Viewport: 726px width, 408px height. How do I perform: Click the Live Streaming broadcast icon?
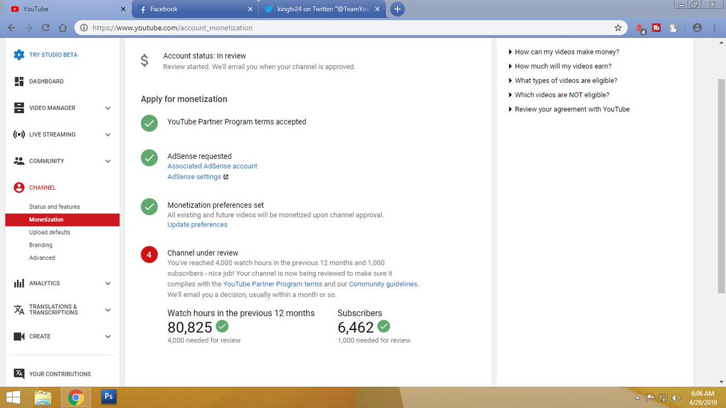pyautogui.click(x=19, y=134)
